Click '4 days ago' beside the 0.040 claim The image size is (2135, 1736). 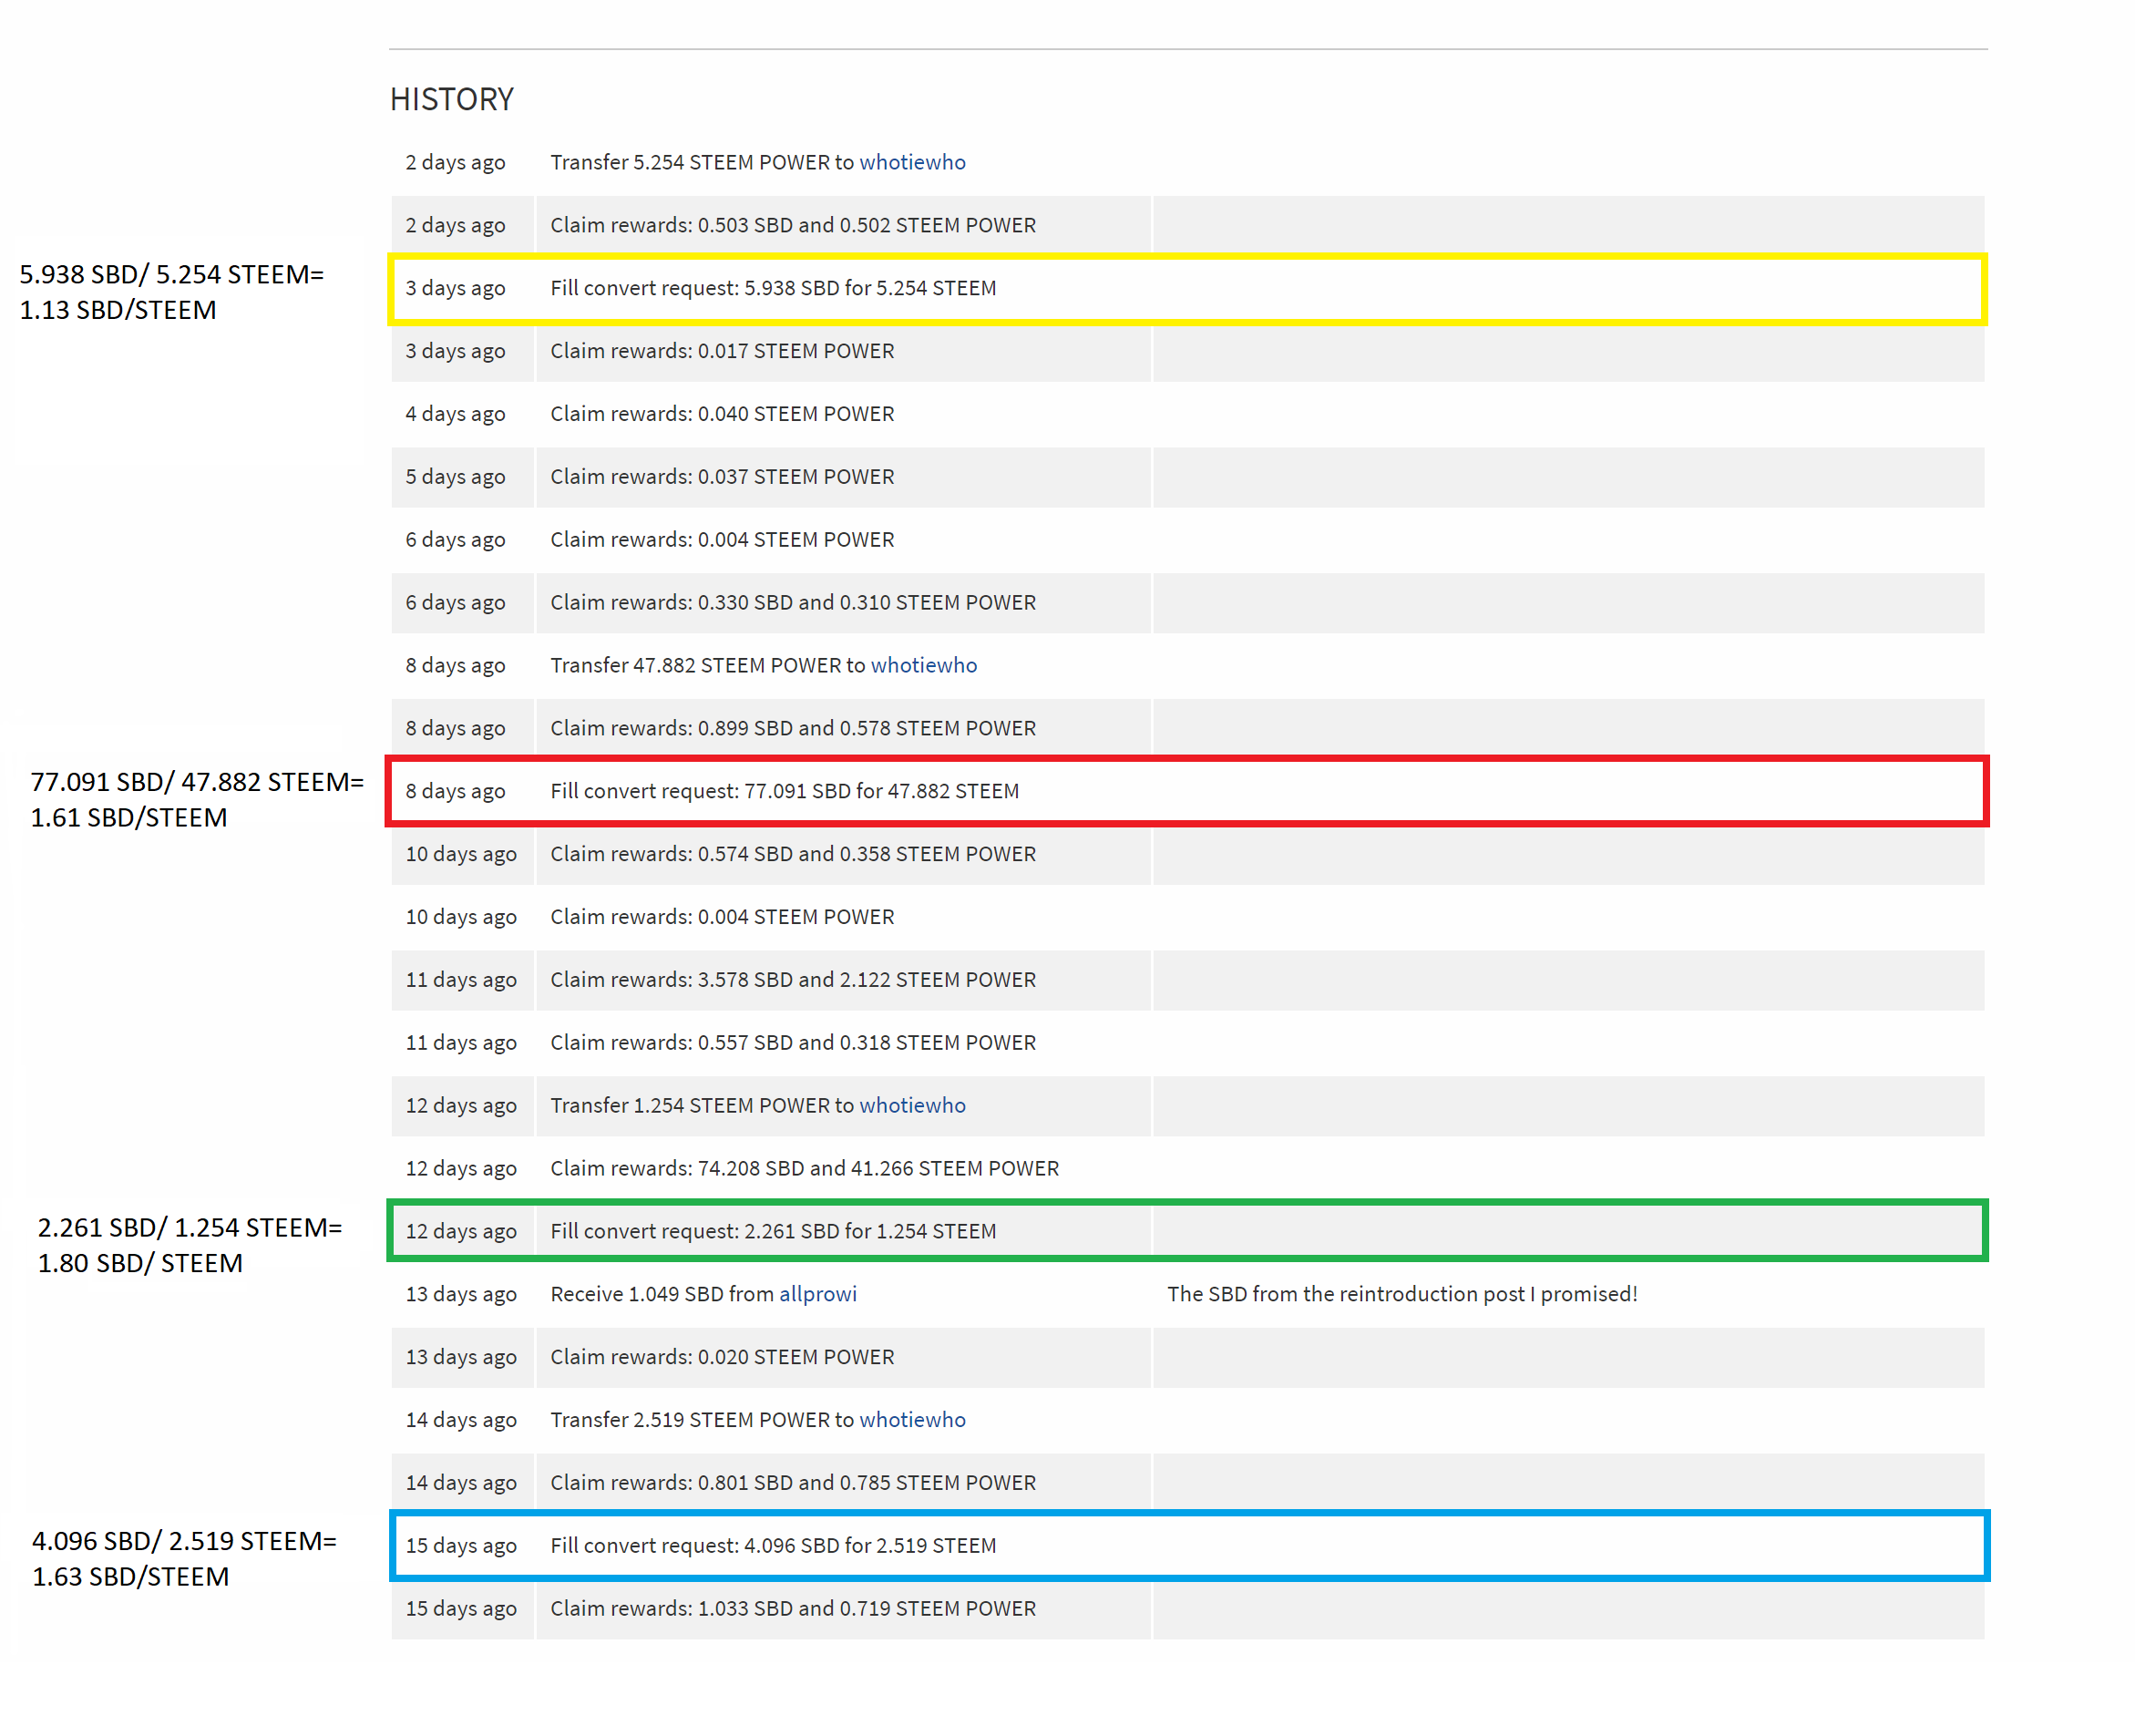[x=455, y=414]
